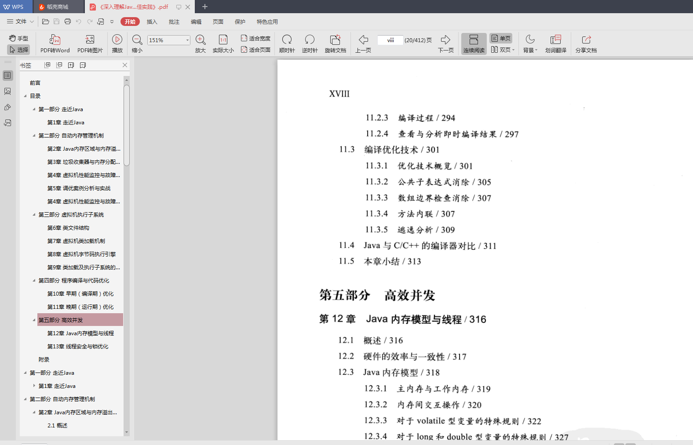Convert PDF to Word
Screen dimensions: 693x445
(x=55, y=44)
